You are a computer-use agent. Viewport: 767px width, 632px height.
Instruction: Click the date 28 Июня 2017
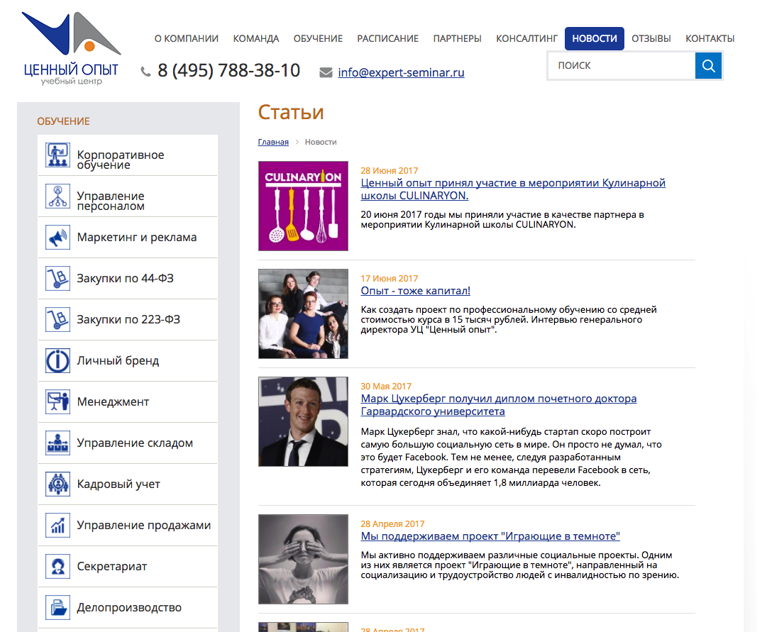390,171
